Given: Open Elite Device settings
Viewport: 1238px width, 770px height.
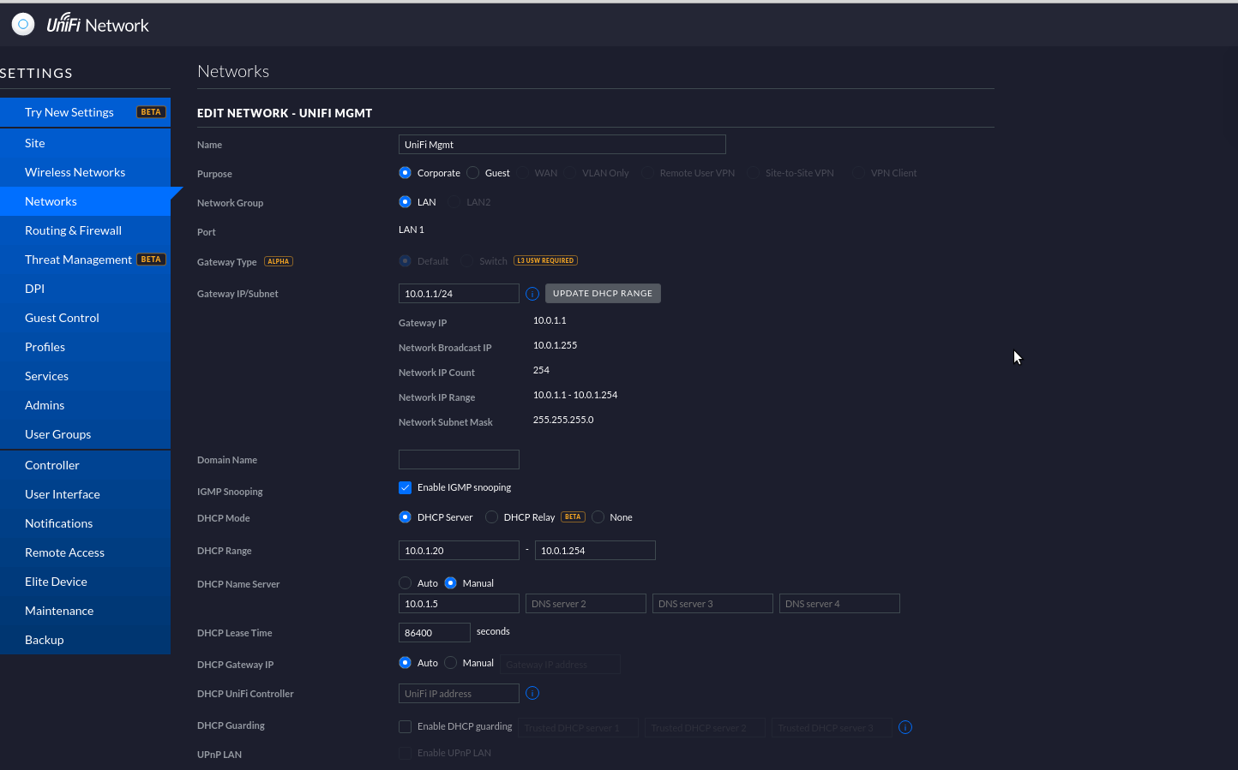Looking at the screenshot, I should (85, 582).
